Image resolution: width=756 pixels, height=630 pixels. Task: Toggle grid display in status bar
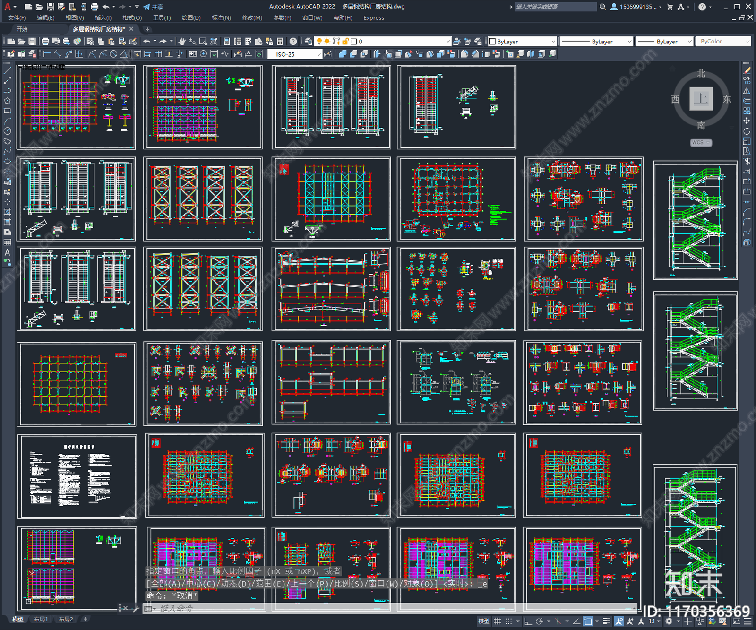tap(497, 621)
